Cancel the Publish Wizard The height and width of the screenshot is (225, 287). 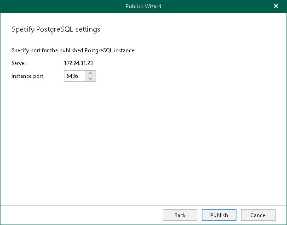point(258,215)
